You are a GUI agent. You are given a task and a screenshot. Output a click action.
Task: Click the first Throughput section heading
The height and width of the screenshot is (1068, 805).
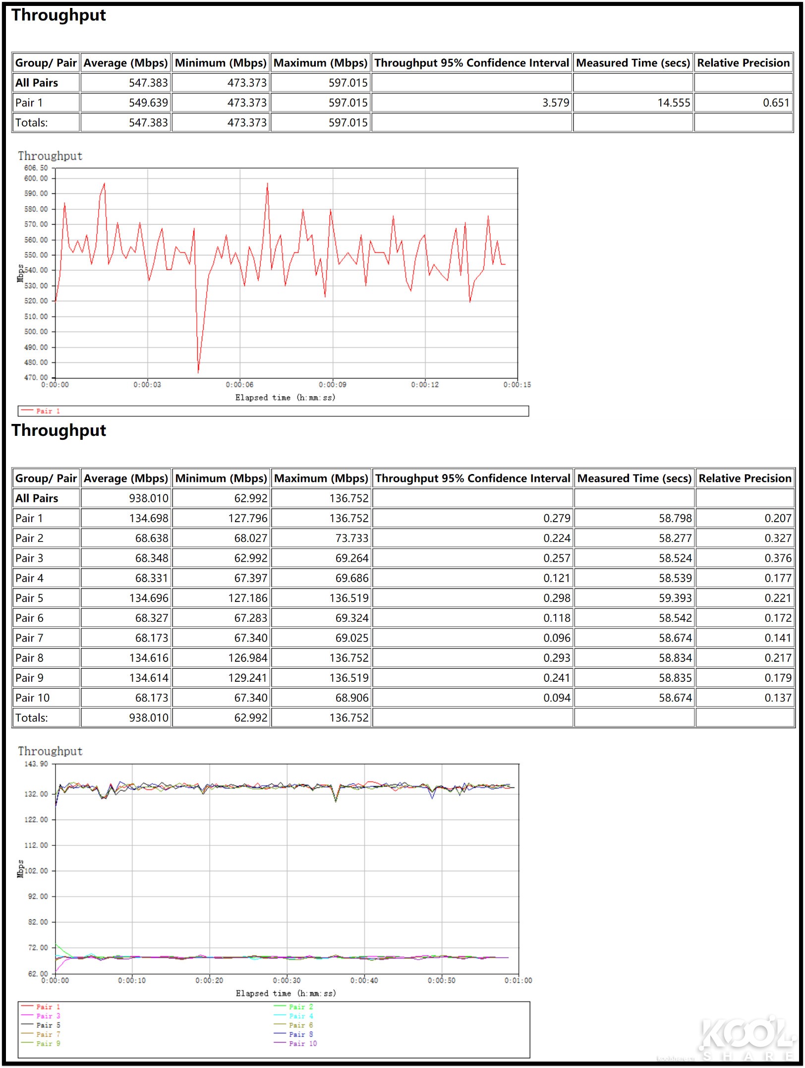tap(58, 15)
